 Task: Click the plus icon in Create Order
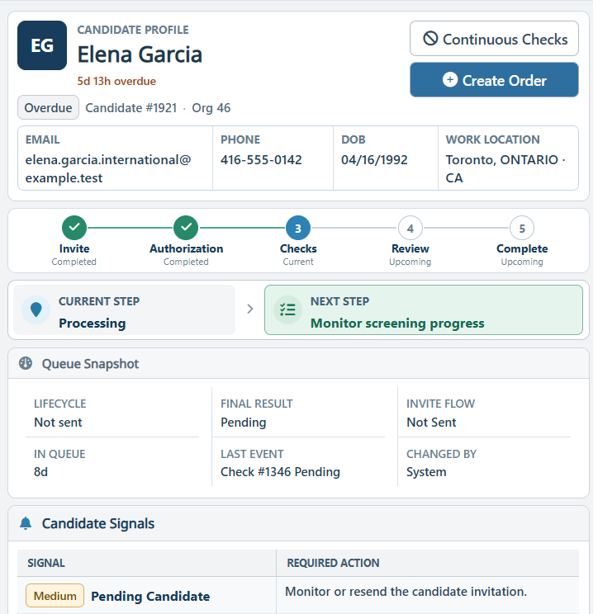pos(450,80)
